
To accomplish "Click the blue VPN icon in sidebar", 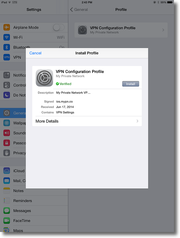I will 7,57.
